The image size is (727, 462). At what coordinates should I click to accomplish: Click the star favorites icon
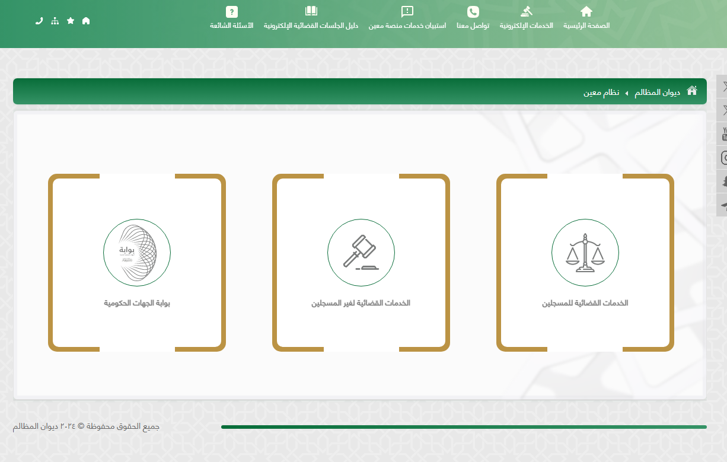tap(71, 21)
